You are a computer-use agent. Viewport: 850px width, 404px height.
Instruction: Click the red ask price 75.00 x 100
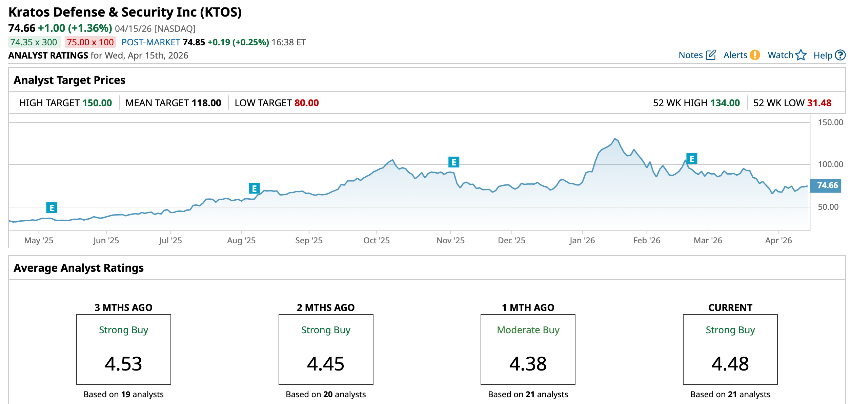[90, 42]
